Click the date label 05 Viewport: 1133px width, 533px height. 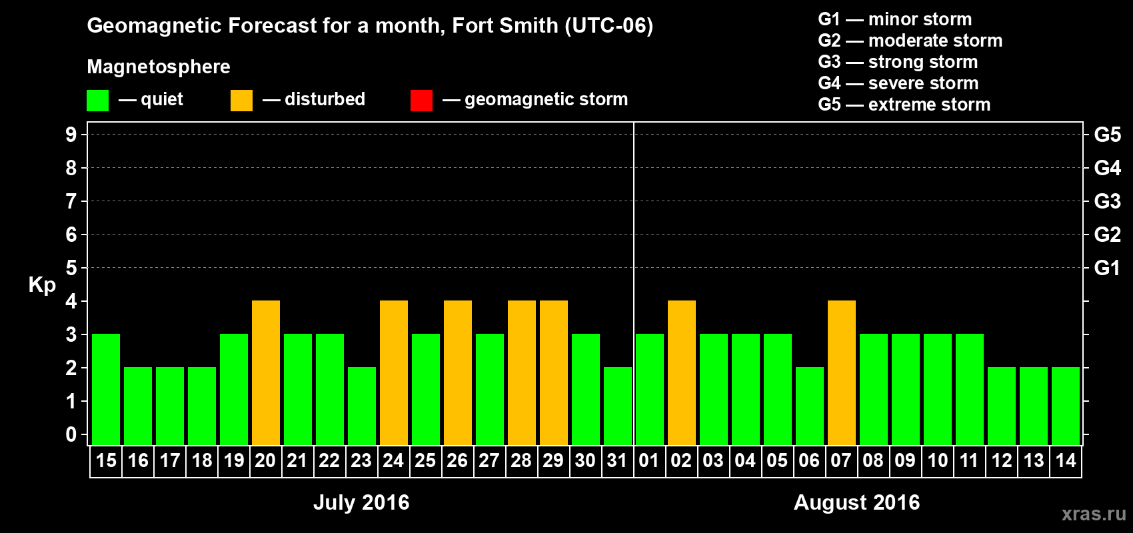tap(778, 461)
